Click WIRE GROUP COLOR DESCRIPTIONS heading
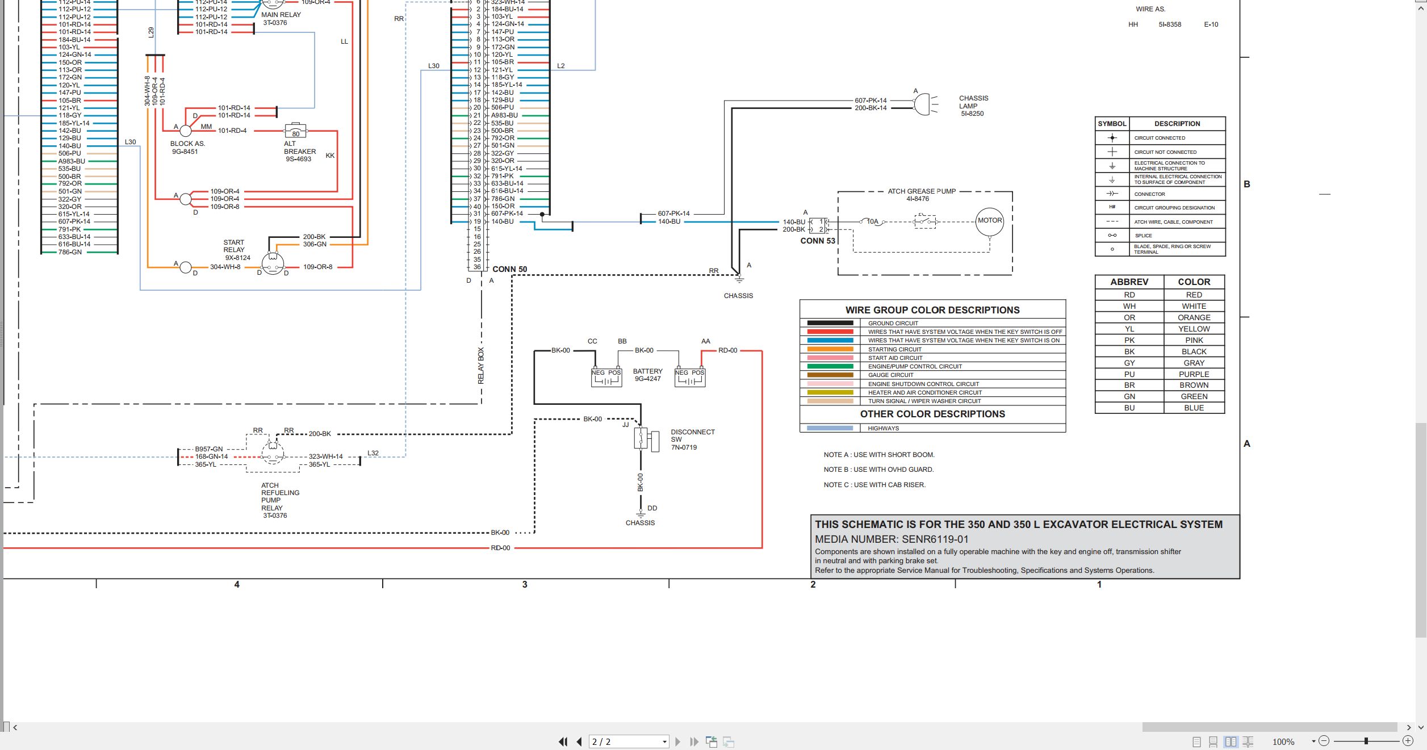Screen dimensions: 1427x750 (x=932, y=310)
